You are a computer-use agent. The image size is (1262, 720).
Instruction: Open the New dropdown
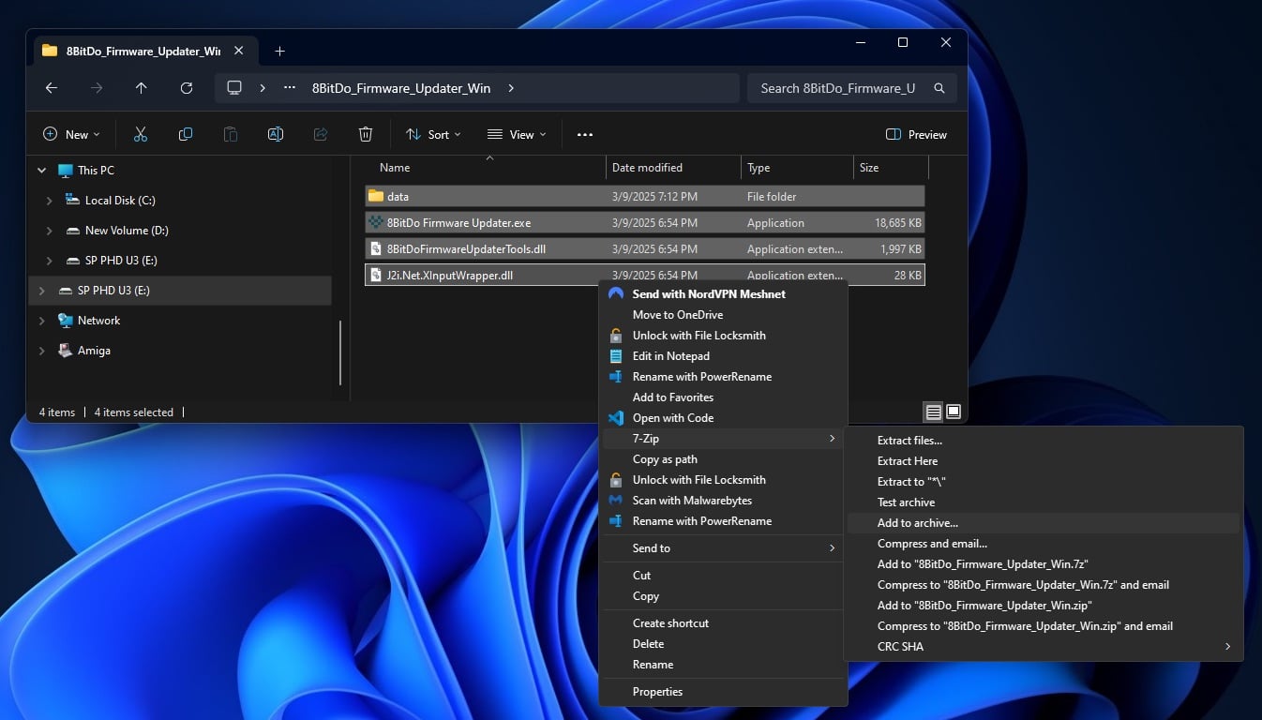coord(71,134)
